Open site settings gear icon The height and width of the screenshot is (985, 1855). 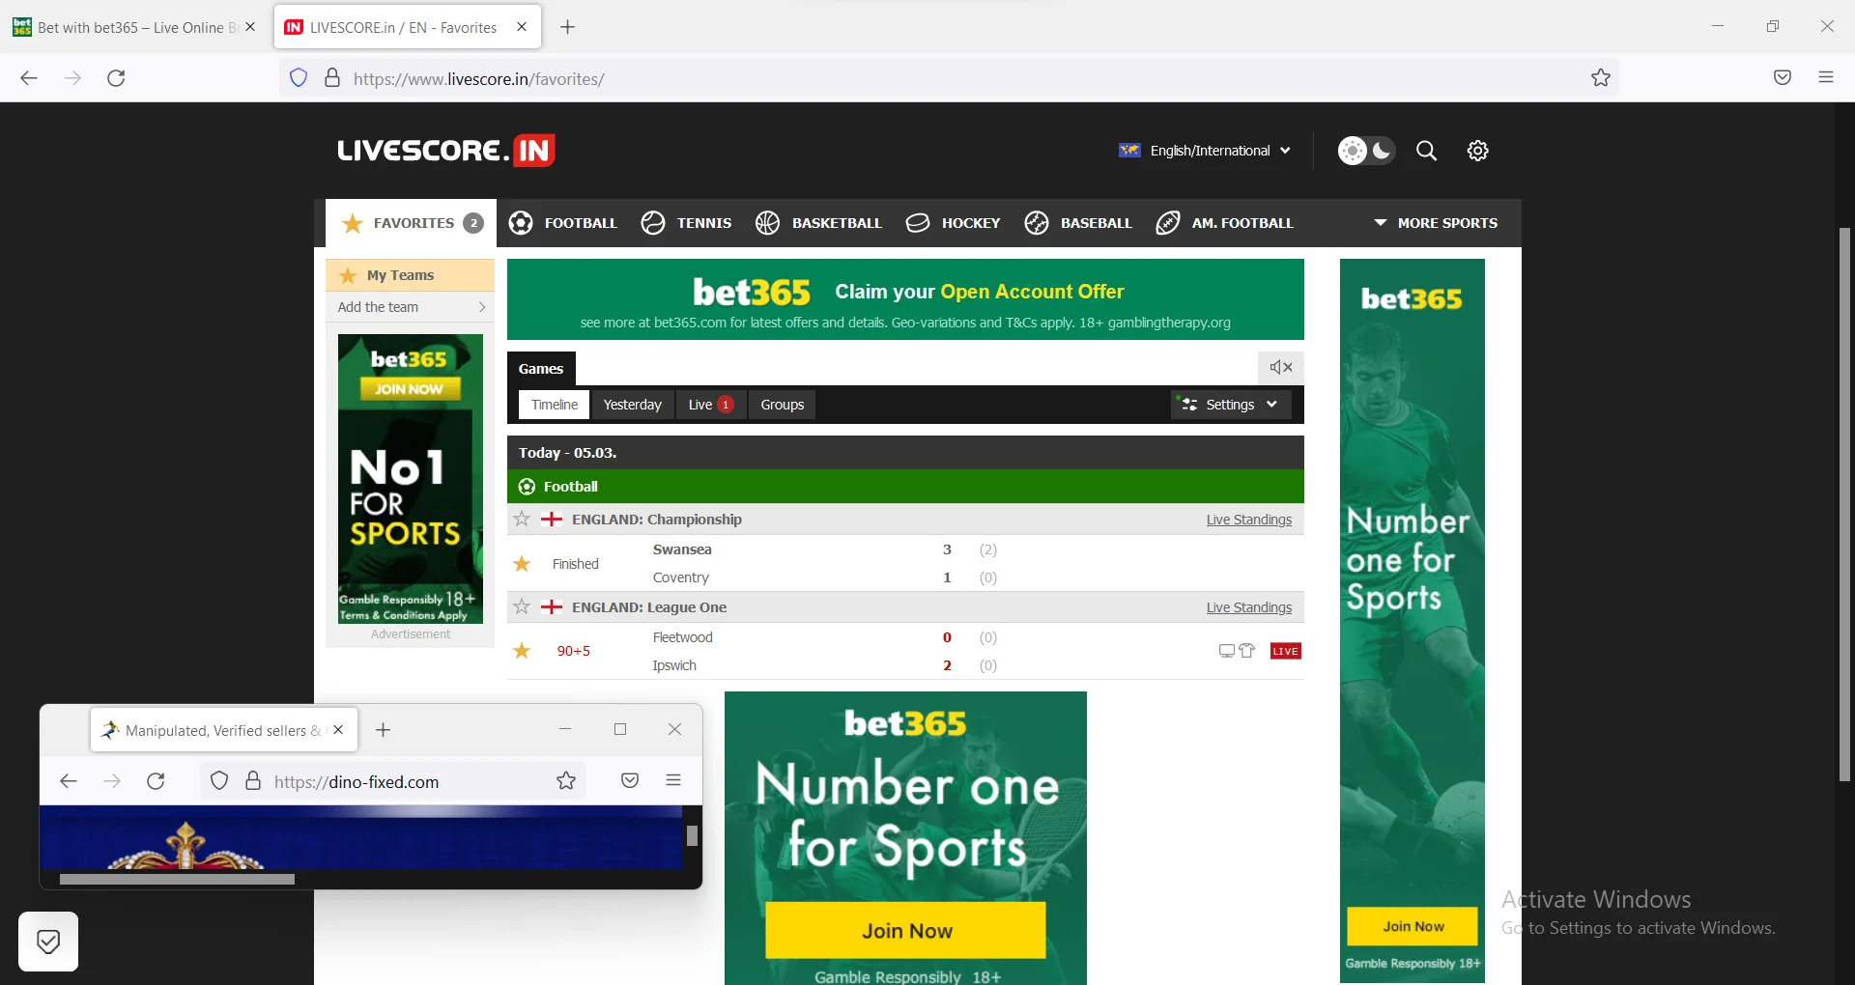pyautogui.click(x=1478, y=151)
